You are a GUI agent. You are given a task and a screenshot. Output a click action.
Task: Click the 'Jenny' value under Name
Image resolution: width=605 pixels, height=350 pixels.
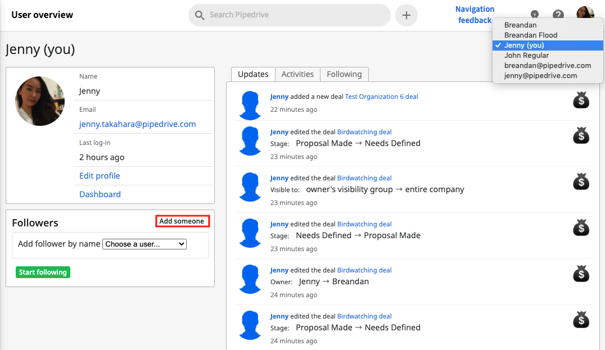click(x=89, y=92)
